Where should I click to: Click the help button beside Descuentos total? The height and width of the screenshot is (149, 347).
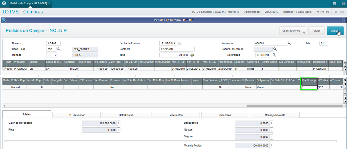271,123
